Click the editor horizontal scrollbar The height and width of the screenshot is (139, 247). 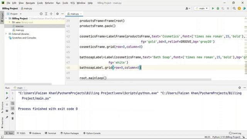[145, 80]
